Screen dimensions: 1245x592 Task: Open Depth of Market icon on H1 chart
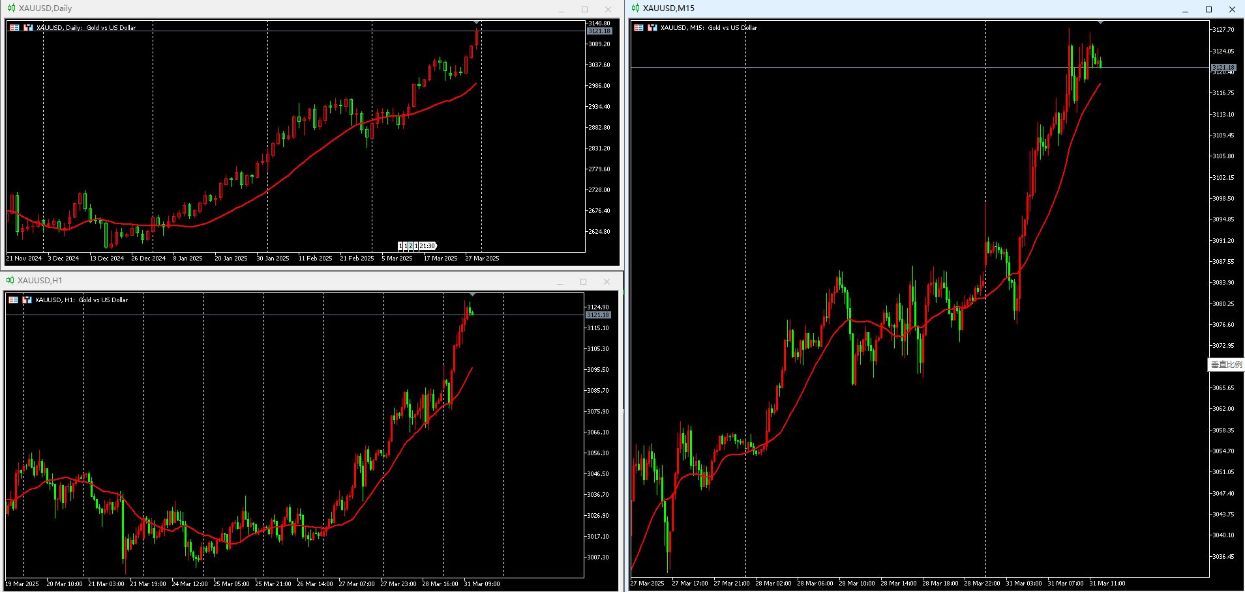[27, 300]
